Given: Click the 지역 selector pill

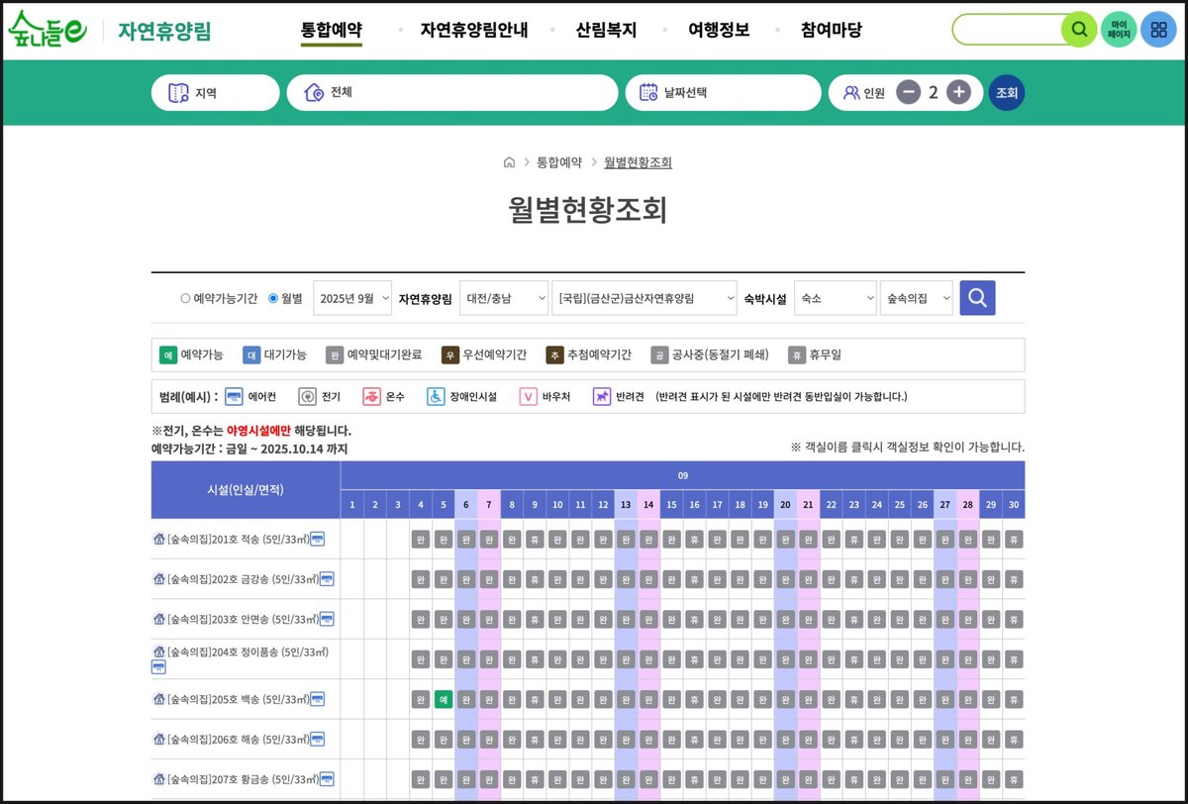Looking at the screenshot, I should click(x=216, y=93).
